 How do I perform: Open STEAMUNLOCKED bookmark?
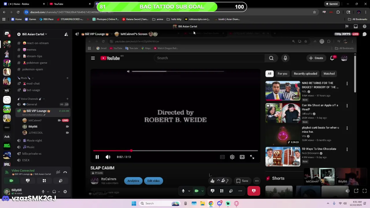(70, 19)
